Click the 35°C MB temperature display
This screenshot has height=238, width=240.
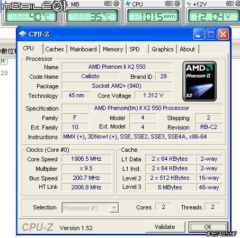pyautogui.click(x=92, y=16)
